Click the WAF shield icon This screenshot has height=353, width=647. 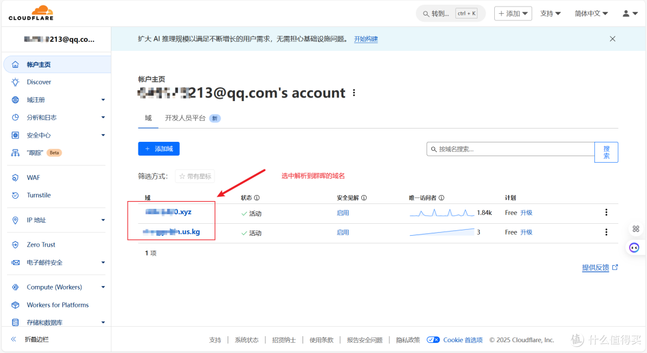point(15,178)
